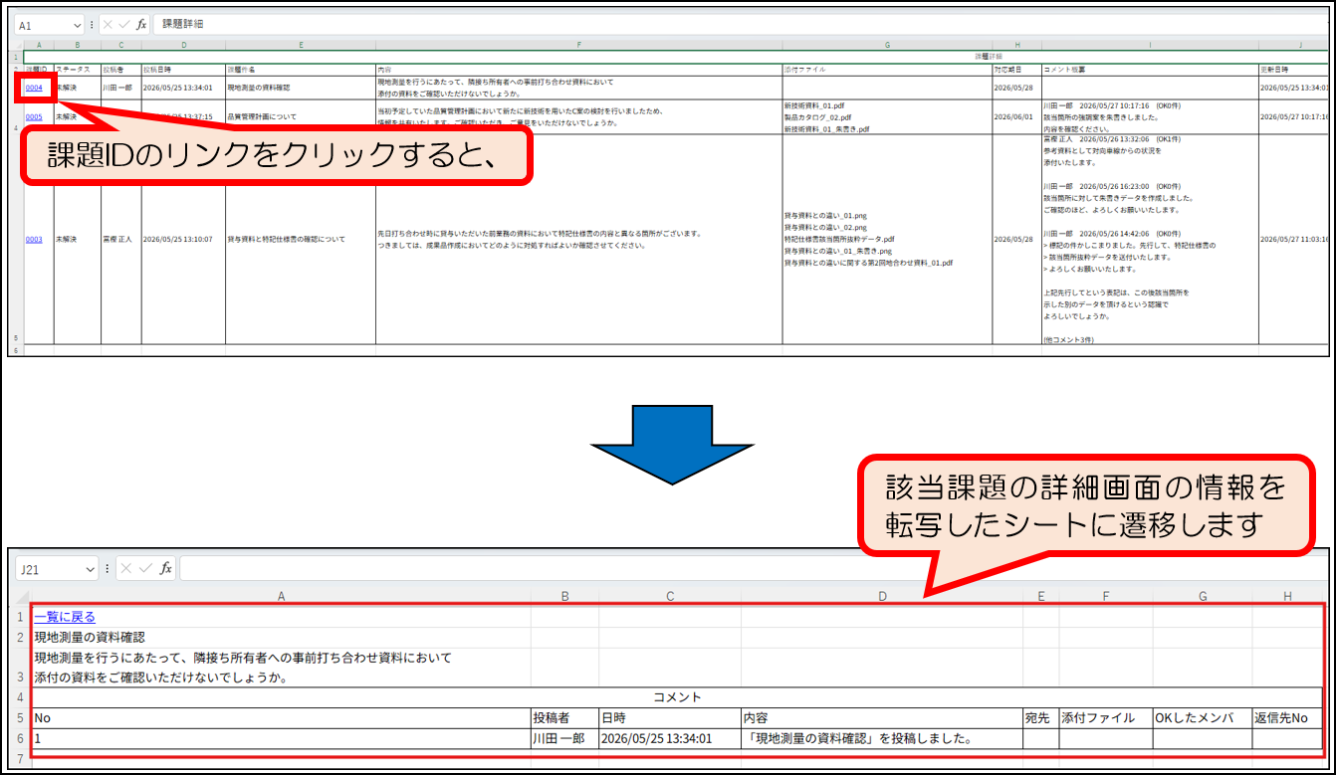Open the 0004 issue ID link
Screen dimensions: 1336x775
click(33, 88)
